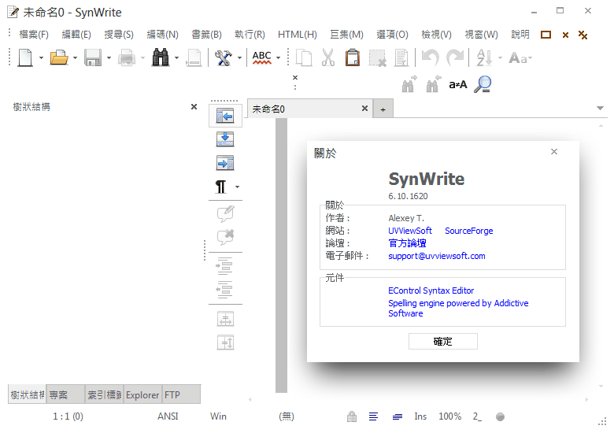Viewport: 614px width, 433px height.
Task: Click the Ins insert mode indicator
Action: (420, 416)
